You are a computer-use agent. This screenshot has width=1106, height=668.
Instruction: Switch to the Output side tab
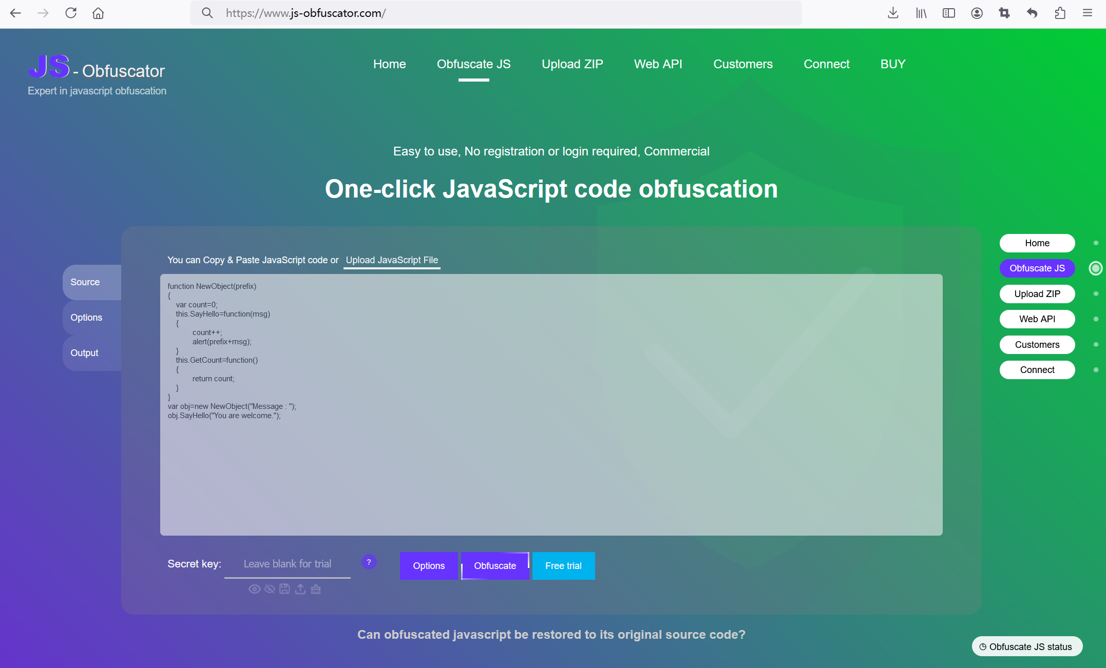point(92,353)
